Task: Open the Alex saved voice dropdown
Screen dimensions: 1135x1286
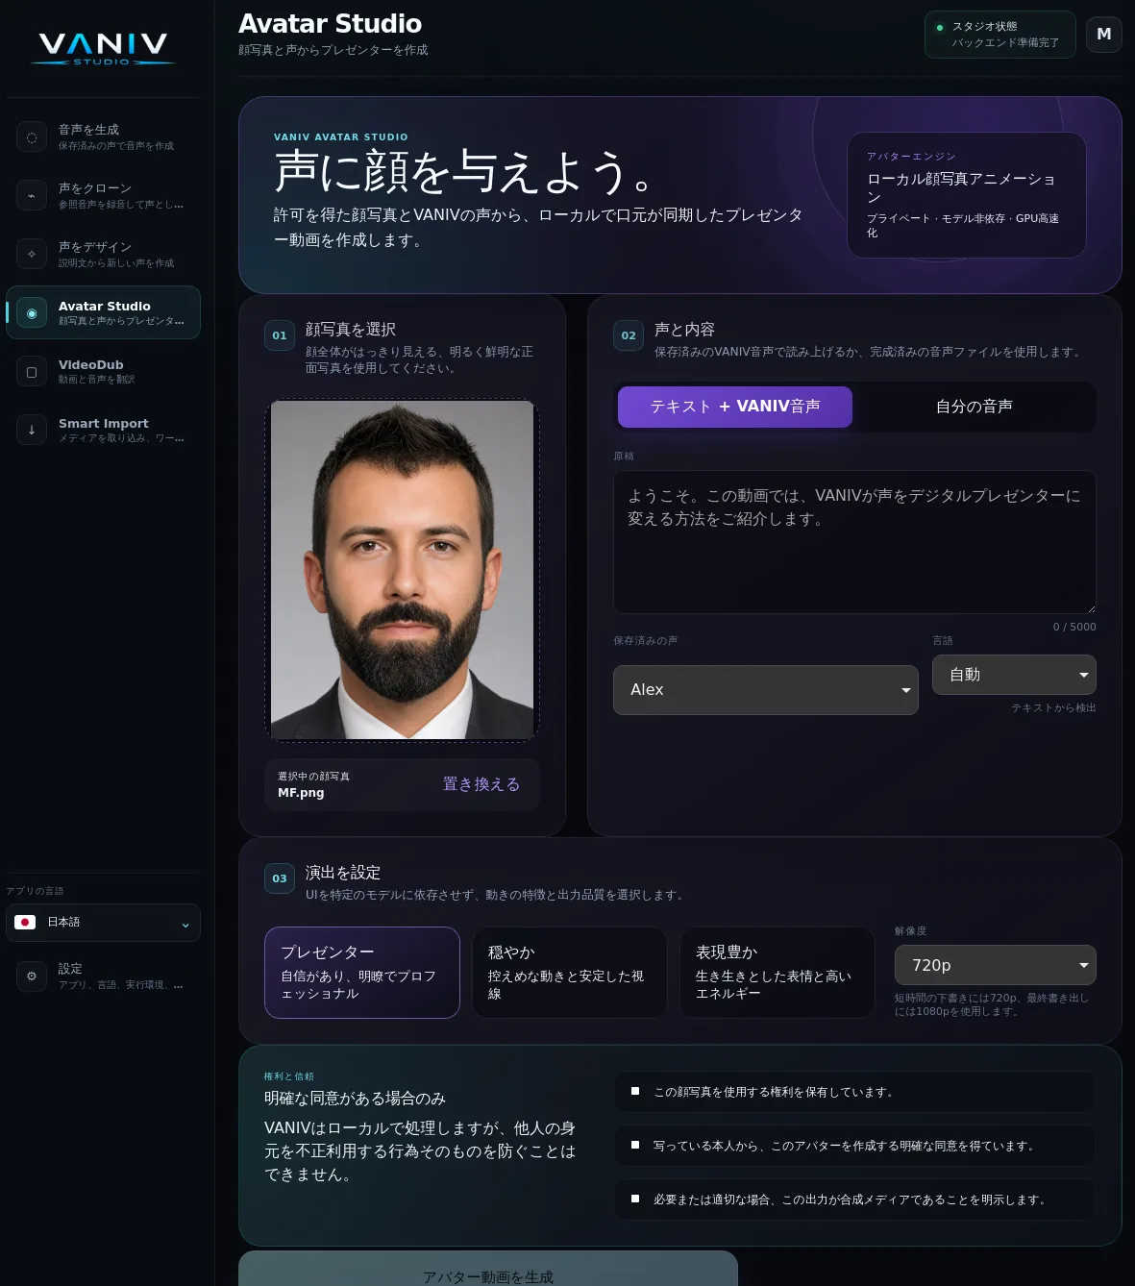Action: tap(766, 690)
